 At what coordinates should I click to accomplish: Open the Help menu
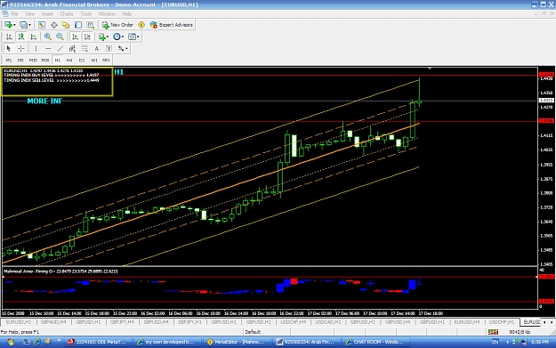coord(127,14)
